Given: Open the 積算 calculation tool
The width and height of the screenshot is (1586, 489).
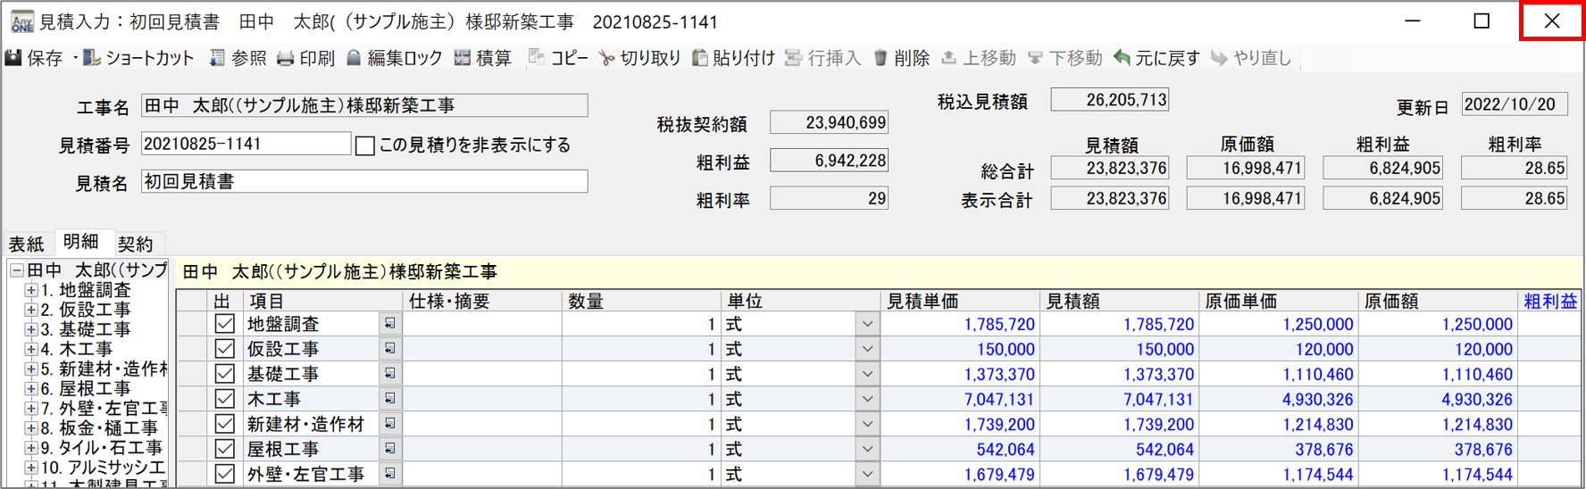Looking at the screenshot, I should (463, 59).
